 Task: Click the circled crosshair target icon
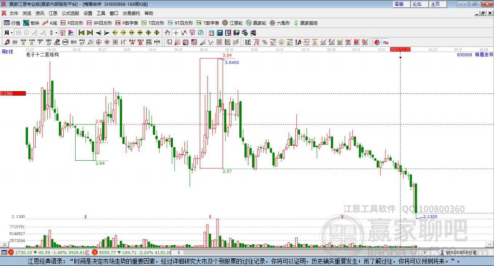tap(98, 42)
